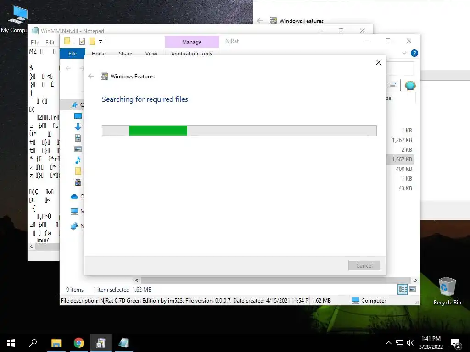Click the left arrow of Explorer horizontal scrollbar
Image resolution: width=470 pixels, height=352 pixels.
coord(137,280)
